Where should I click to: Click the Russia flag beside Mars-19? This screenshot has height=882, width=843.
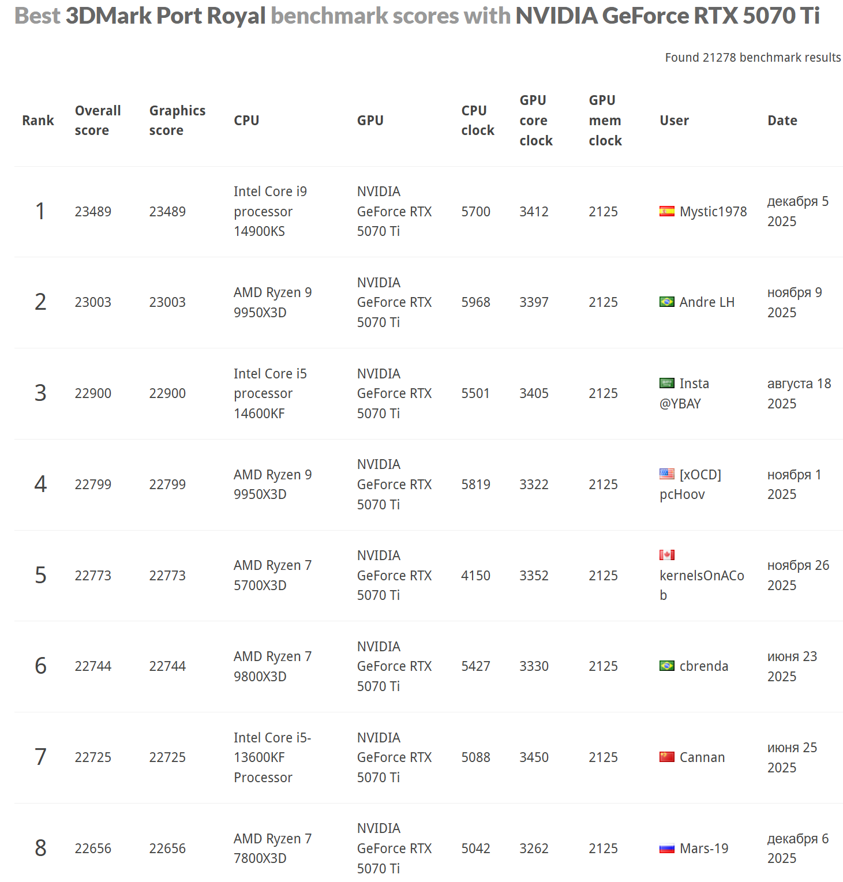(666, 848)
